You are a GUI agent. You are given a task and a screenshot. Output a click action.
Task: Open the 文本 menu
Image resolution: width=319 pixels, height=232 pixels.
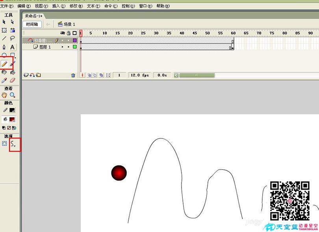(94, 6)
